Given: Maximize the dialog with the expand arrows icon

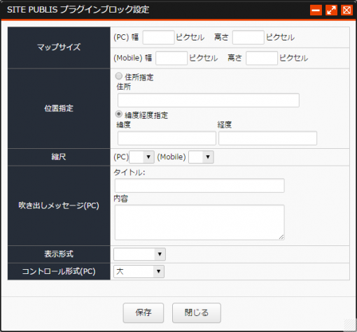Looking at the screenshot, I should click(331, 10).
